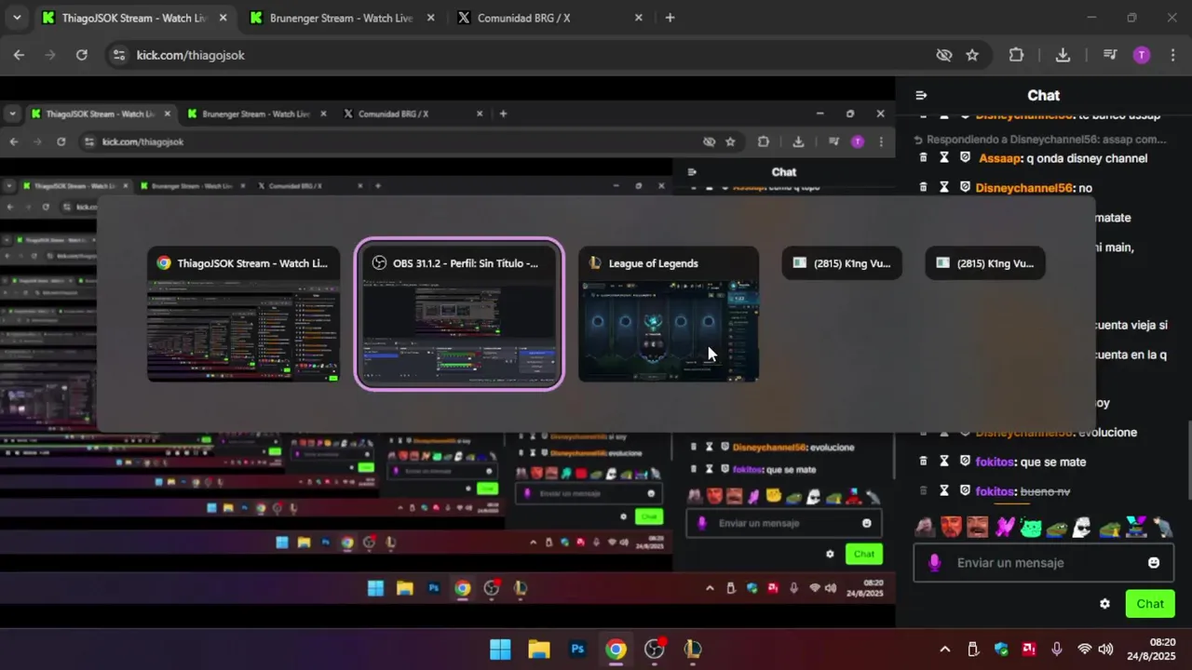The image size is (1192, 670).
Task: Insert the pink magenta emote
Action: 1004,528
